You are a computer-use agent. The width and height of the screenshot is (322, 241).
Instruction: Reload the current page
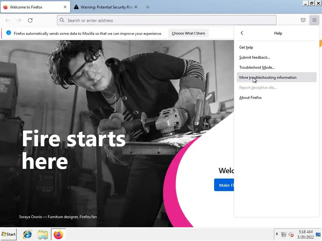click(30, 20)
